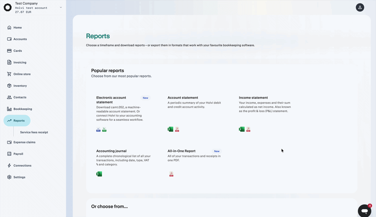376x217 pixels.
Task: Click the Inventory box icon
Action: pyautogui.click(x=9, y=86)
